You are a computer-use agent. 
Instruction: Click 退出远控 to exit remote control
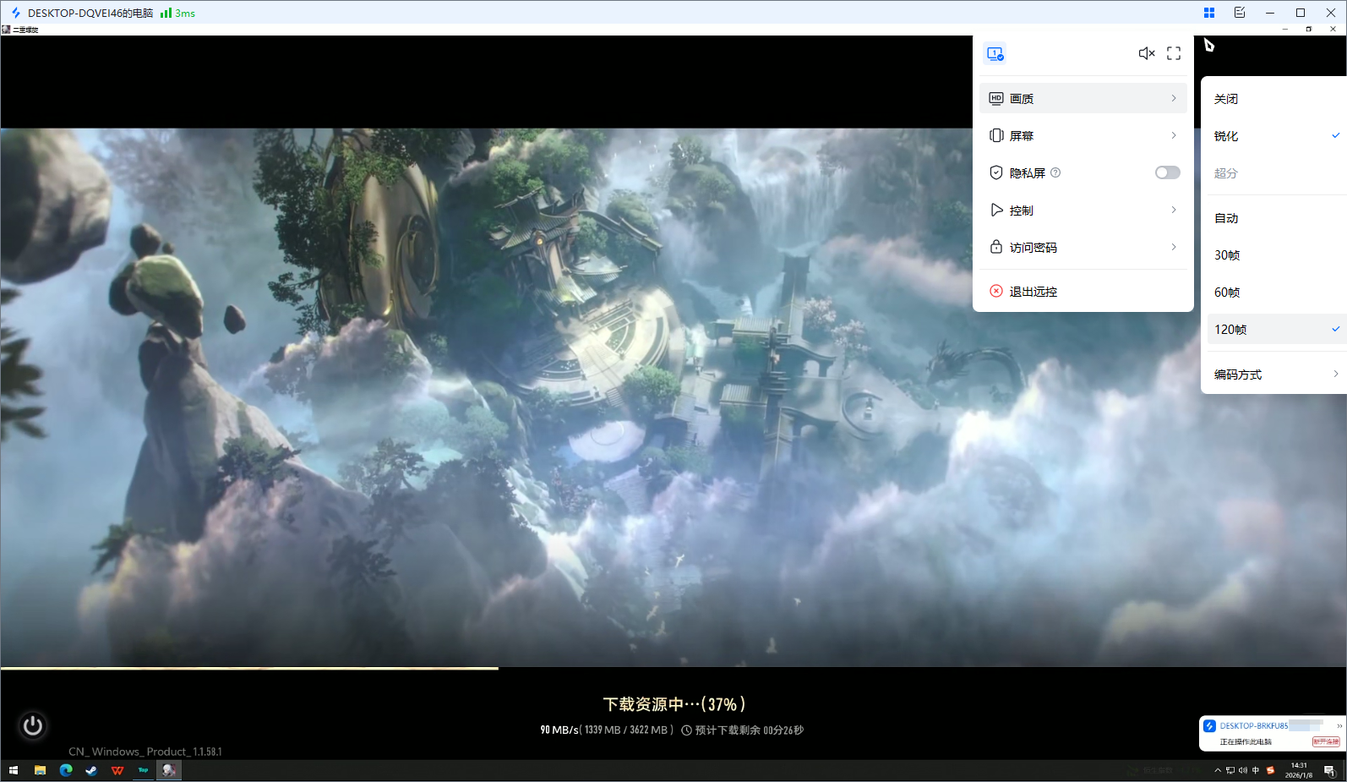coord(1033,292)
